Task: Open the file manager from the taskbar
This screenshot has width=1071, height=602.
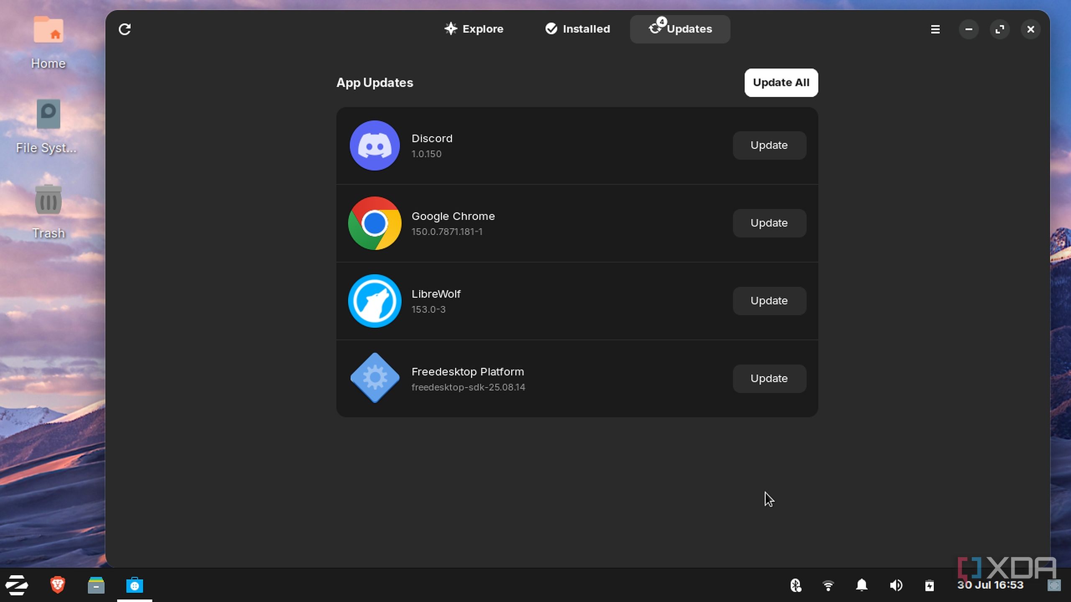Action: 96,585
